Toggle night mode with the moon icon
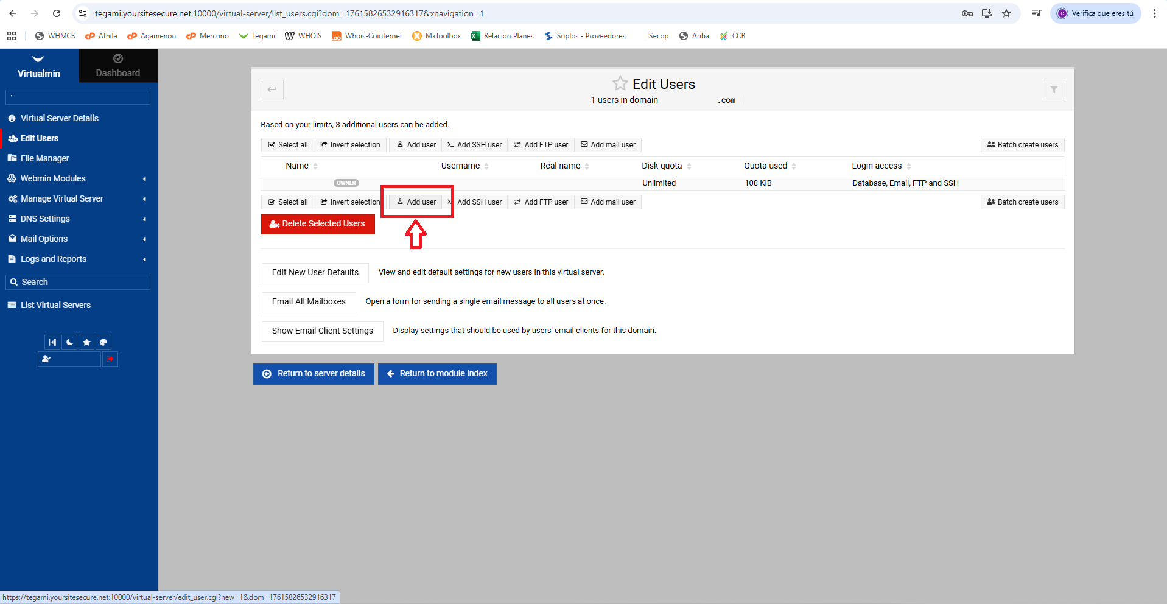 (69, 342)
